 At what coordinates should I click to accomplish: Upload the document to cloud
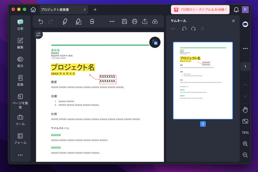click(155, 21)
